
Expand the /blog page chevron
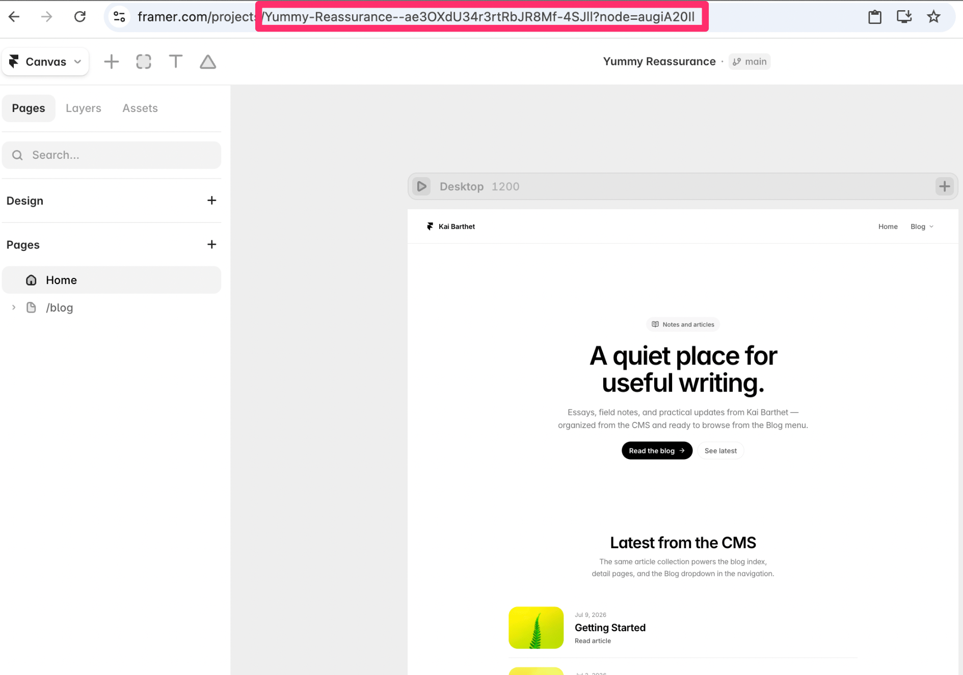tap(14, 307)
